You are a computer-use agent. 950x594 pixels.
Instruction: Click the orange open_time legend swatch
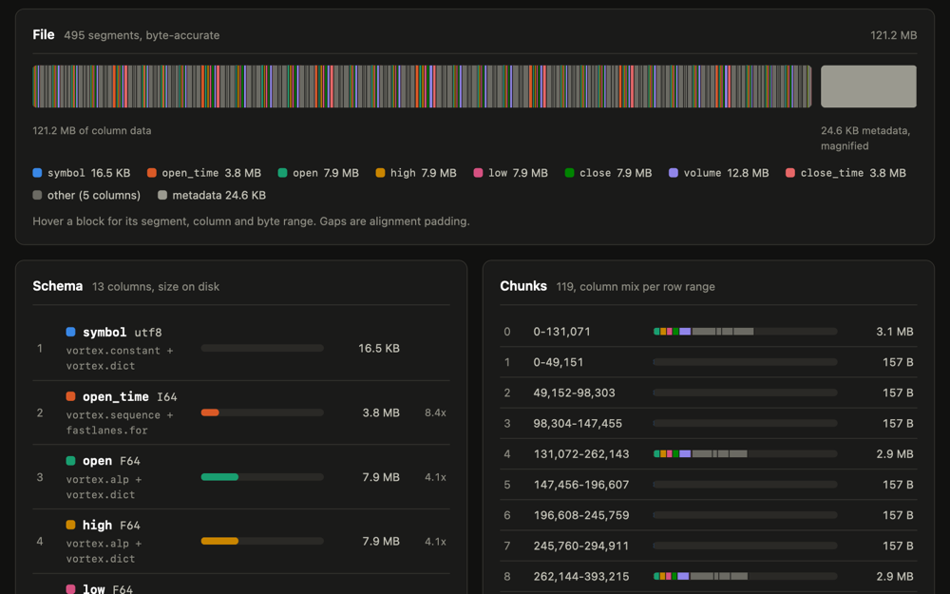tap(151, 173)
